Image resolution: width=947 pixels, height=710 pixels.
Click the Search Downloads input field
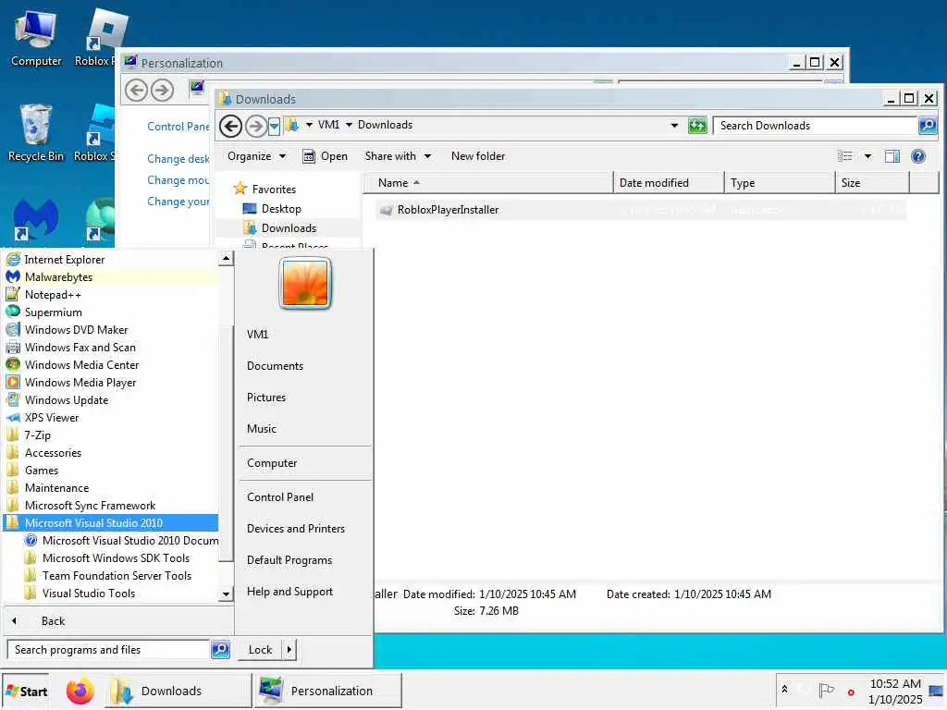[816, 126]
